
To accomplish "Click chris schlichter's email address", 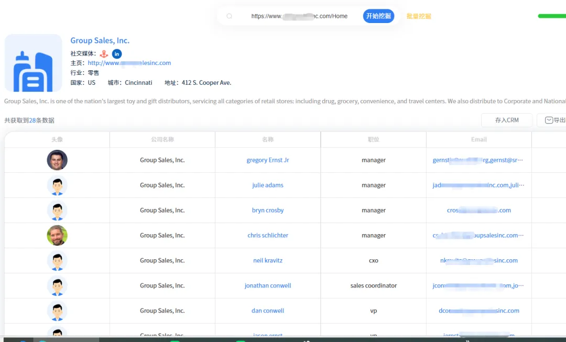I will click(x=478, y=235).
